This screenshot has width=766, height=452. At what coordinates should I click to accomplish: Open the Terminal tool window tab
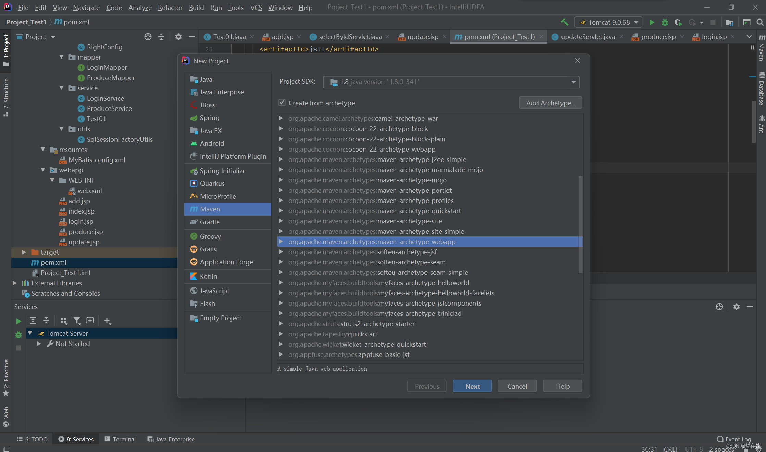point(120,439)
